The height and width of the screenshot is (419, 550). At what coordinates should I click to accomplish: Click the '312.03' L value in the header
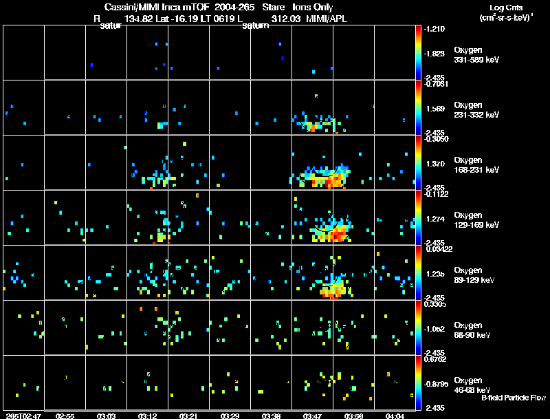pyautogui.click(x=286, y=19)
